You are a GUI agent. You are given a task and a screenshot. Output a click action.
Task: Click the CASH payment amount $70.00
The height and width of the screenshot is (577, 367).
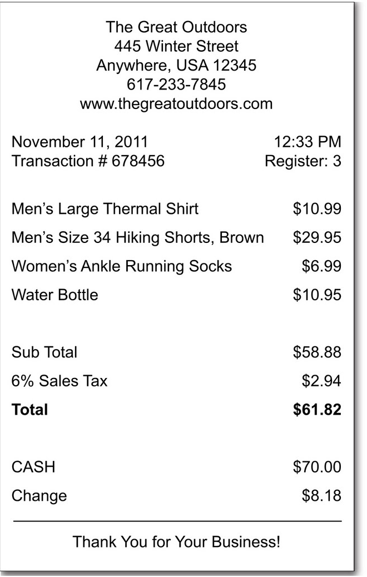coord(318,467)
